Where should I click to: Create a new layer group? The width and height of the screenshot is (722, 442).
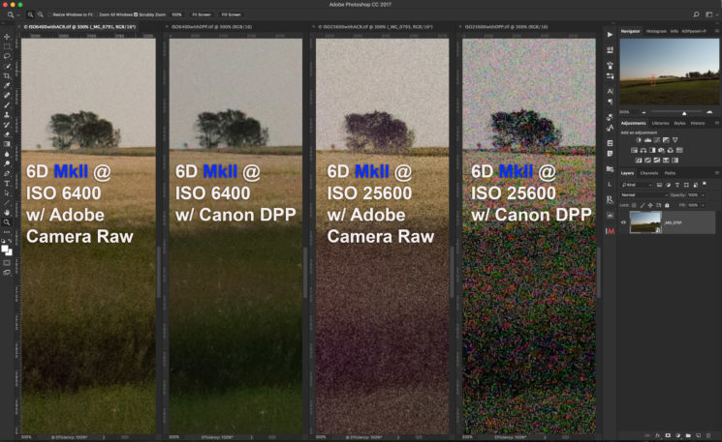(x=688, y=435)
